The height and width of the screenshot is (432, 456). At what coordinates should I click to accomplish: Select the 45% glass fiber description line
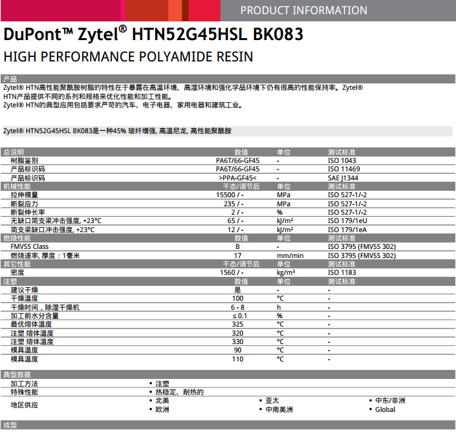pyautogui.click(x=118, y=131)
